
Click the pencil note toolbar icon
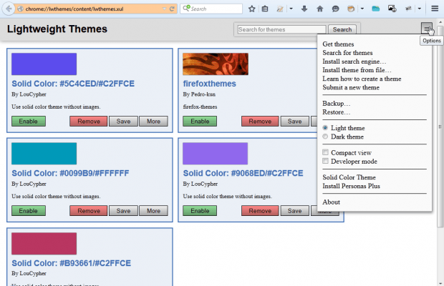[280, 9]
